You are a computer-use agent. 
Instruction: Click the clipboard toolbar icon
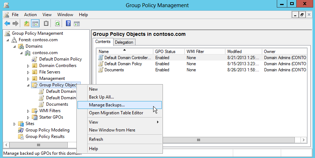pos(46,24)
